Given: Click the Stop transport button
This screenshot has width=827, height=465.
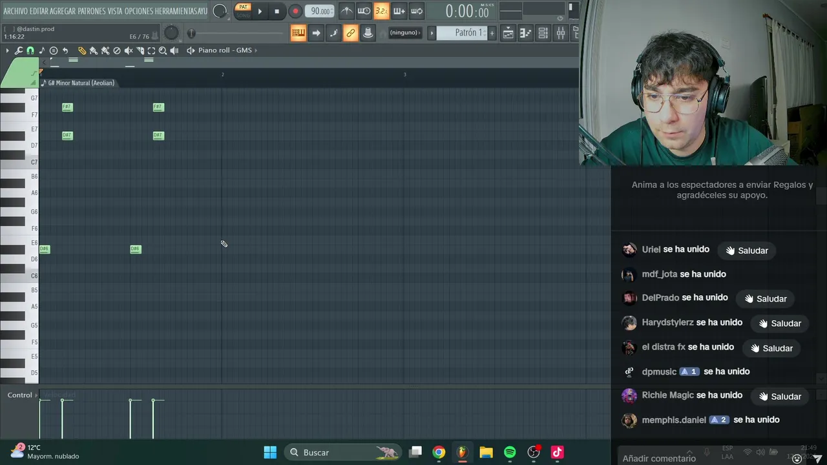Looking at the screenshot, I should point(277,11).
